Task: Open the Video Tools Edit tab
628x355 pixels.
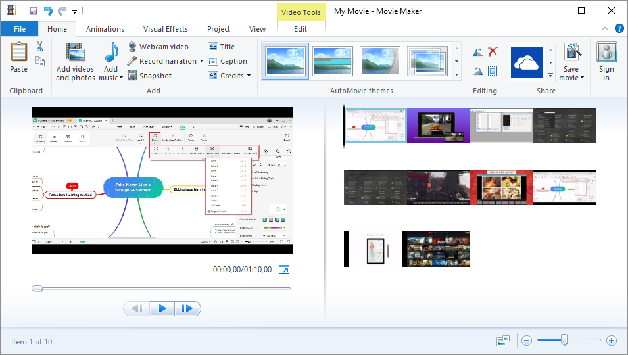Action: click(x=301, y=29)
